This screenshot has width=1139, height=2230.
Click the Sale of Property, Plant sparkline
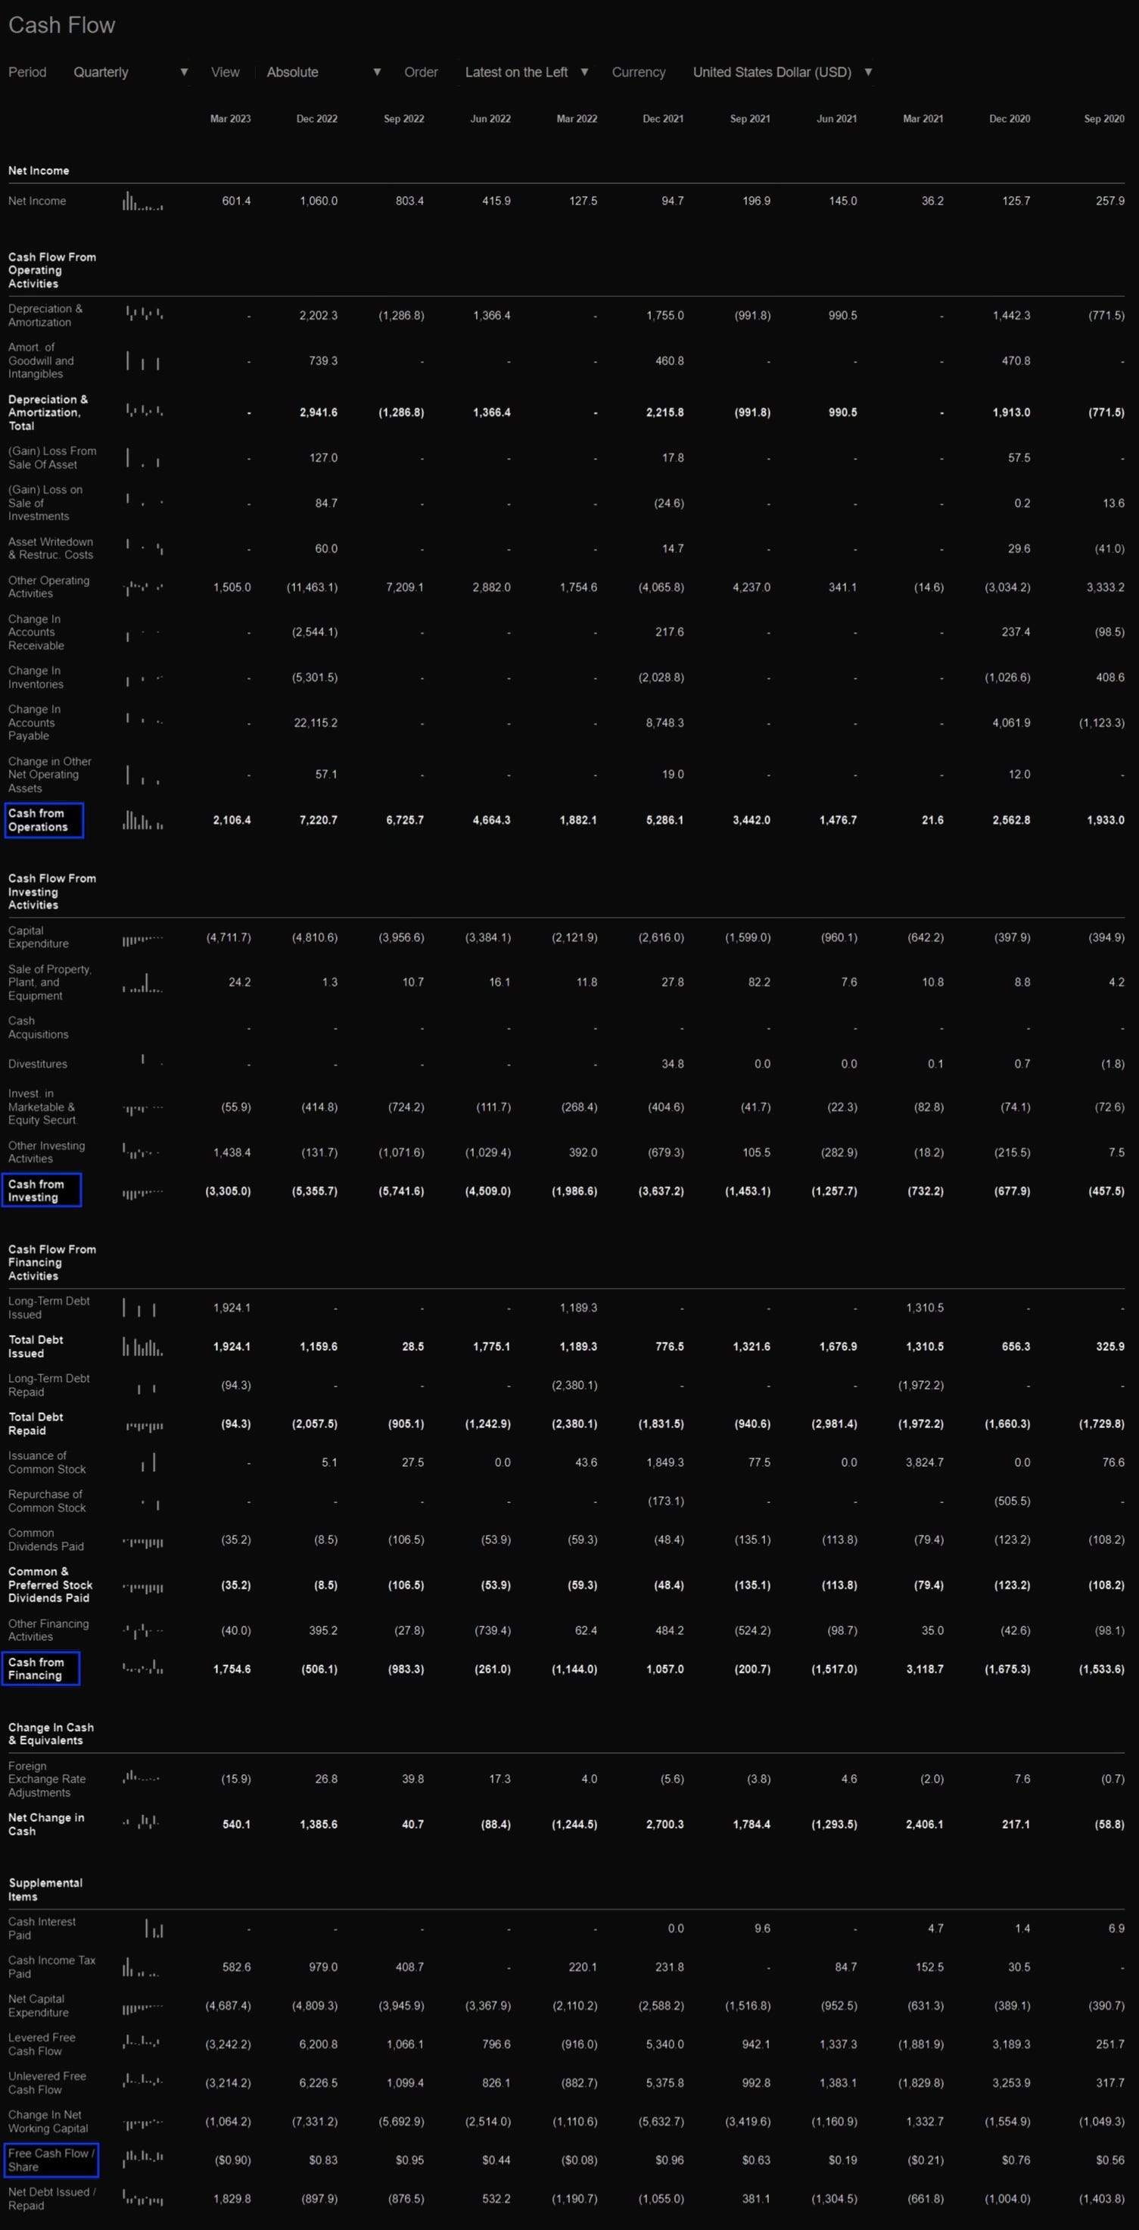point(143,983)
